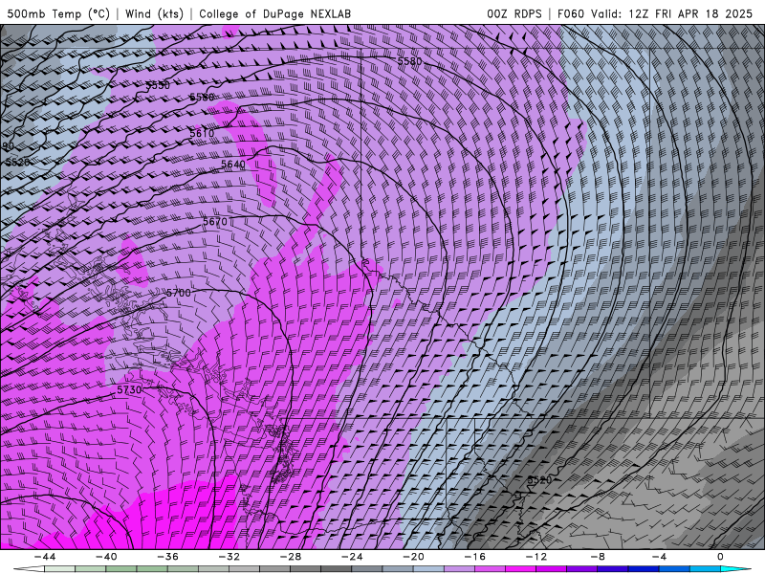The width and height of the screenshot is (765, 574).
Task: Click the -36 value on the color scale
Action: coord(168,557)
